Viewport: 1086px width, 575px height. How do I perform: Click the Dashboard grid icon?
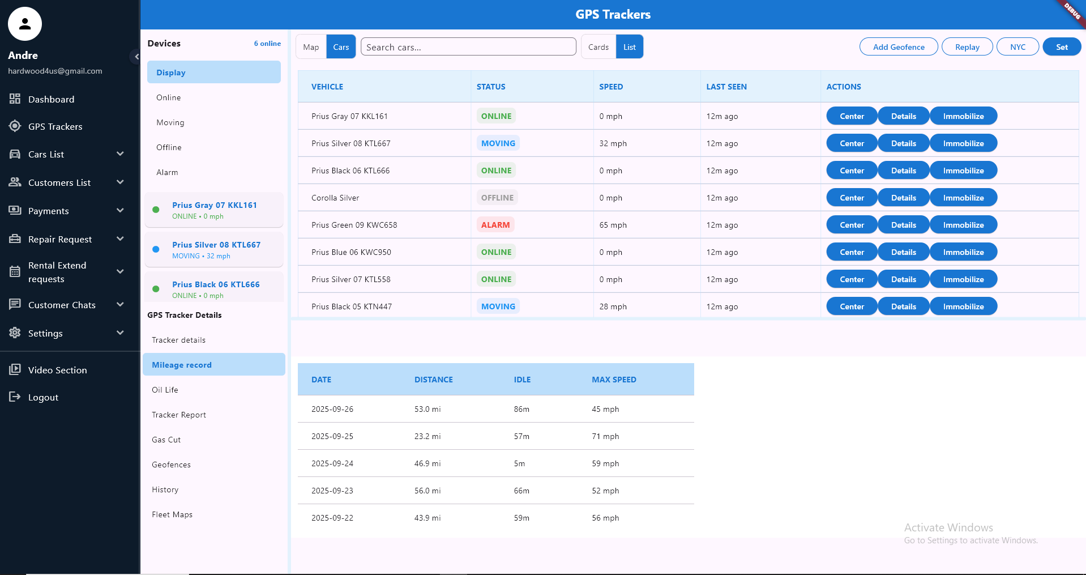pyautogui.click(x=15, y=99)
